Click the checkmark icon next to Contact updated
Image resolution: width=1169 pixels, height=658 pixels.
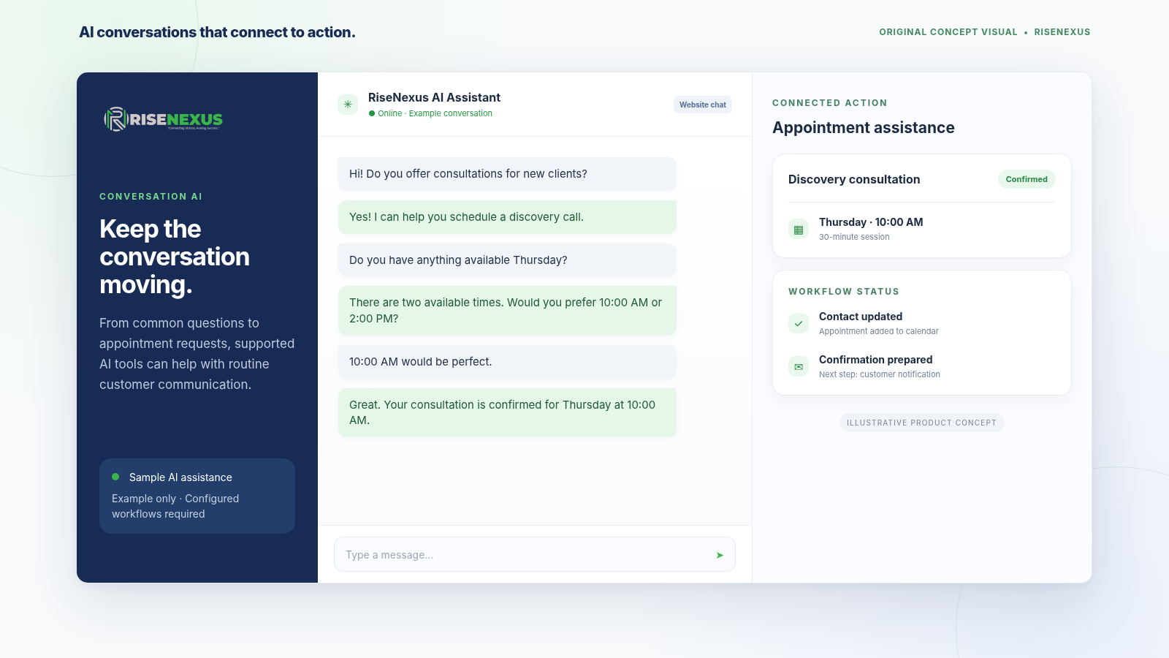click(799, 323)
